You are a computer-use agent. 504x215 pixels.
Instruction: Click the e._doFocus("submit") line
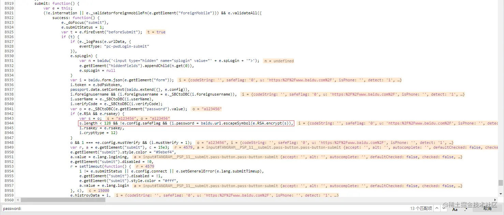pyautogui.click(x=85, y=22)
